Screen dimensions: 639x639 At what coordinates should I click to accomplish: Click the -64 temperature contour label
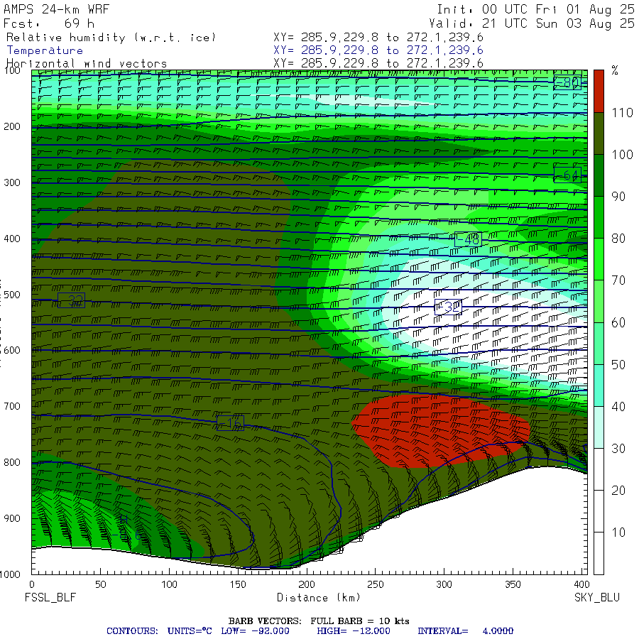pyautogui.click(x=567, y=175)
